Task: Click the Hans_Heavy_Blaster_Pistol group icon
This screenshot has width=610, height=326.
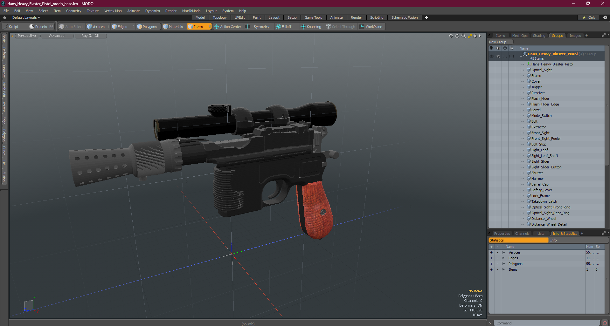Action: coord(525,54)
